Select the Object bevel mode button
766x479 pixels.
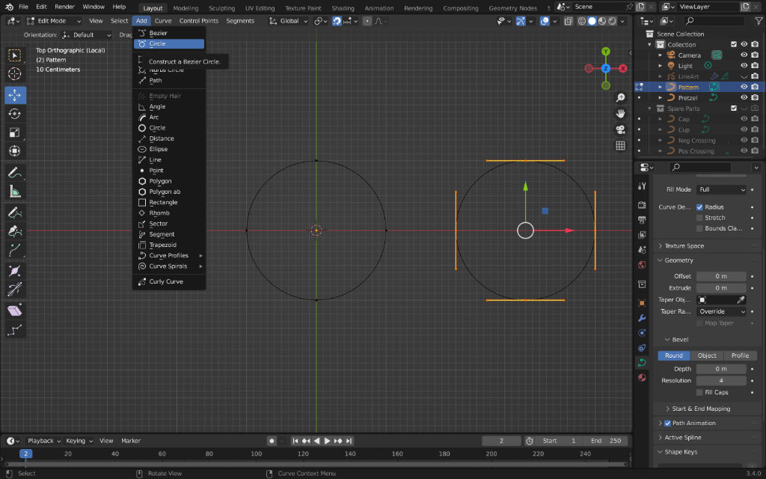pos(707,356)
